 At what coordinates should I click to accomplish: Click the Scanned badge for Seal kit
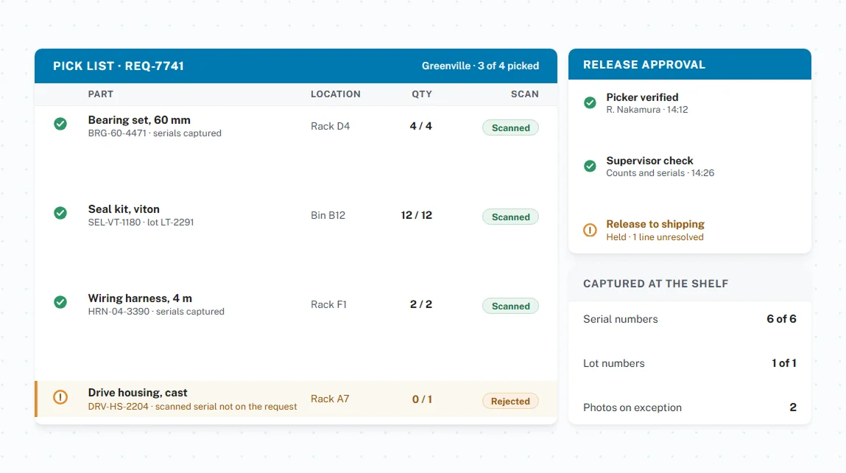[x=510, y=217]
